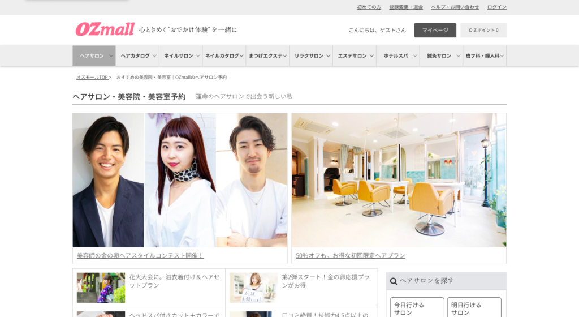Open 第2弾スタート!金の卵応援プランがお得 text
Image resolution: width=579 pixels, height=317 pixels.
(326, 281)
